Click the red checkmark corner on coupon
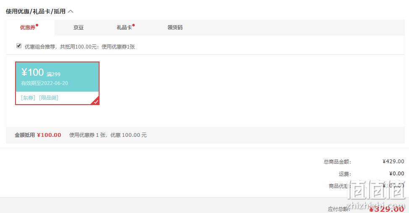The width and height of the screenshot is (409, 213). tap(96, 101)
